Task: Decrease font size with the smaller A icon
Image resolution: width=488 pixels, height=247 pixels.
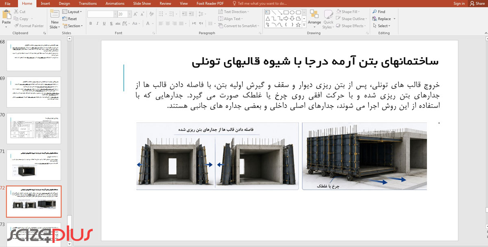Action: tap(142, 14)
